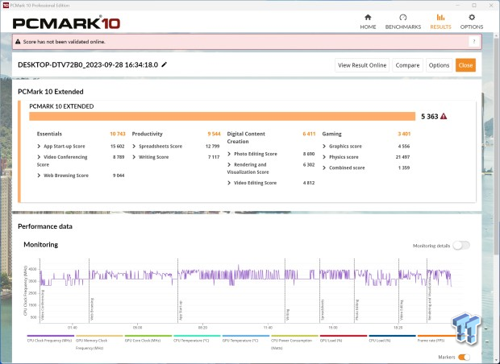The image size is (500, 364).
Task: Click the PCMARK 10 logo
Action: [66, 23]
